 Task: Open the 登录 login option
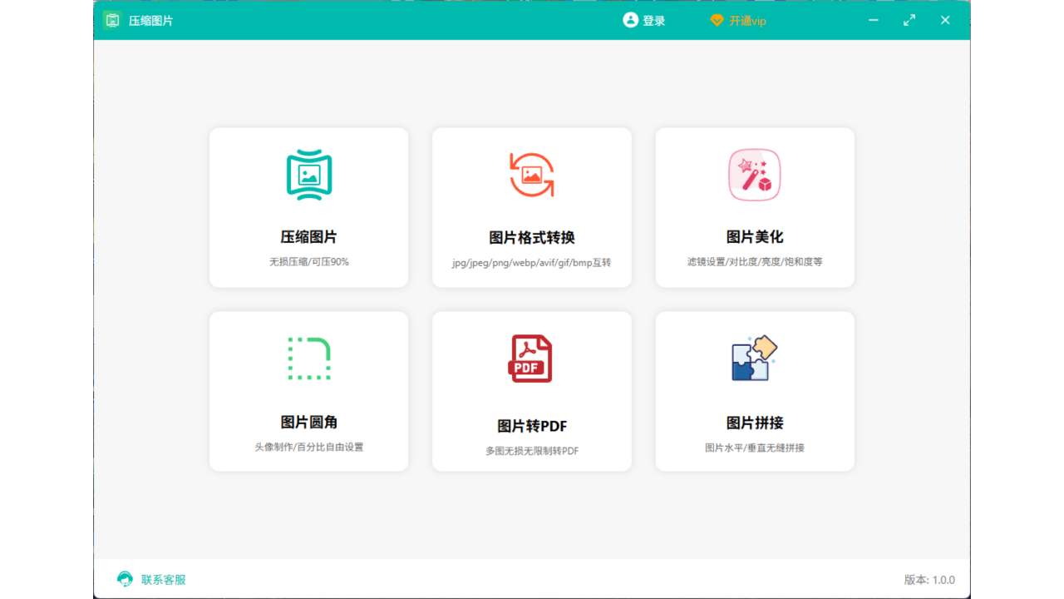point(652,20)
